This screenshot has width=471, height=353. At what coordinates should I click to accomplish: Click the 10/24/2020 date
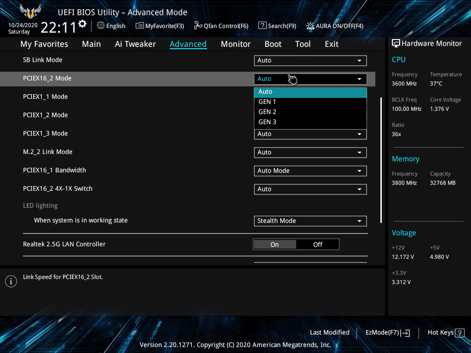coord(23,25)
